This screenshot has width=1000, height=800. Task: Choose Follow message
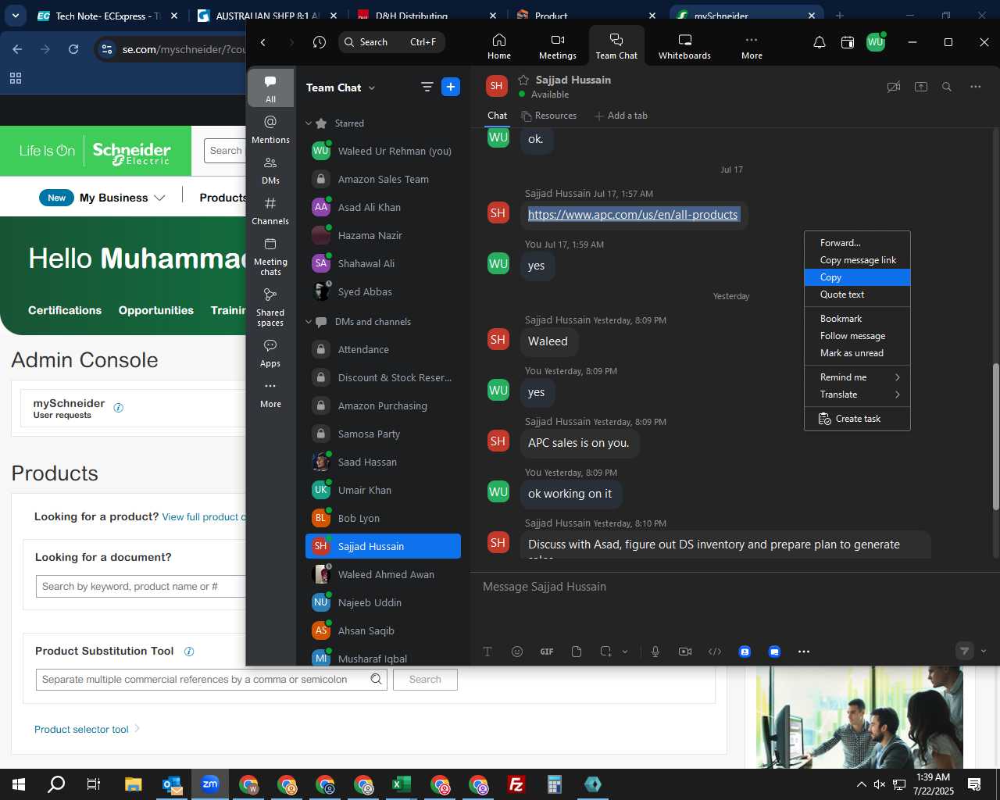click(857, 336)
